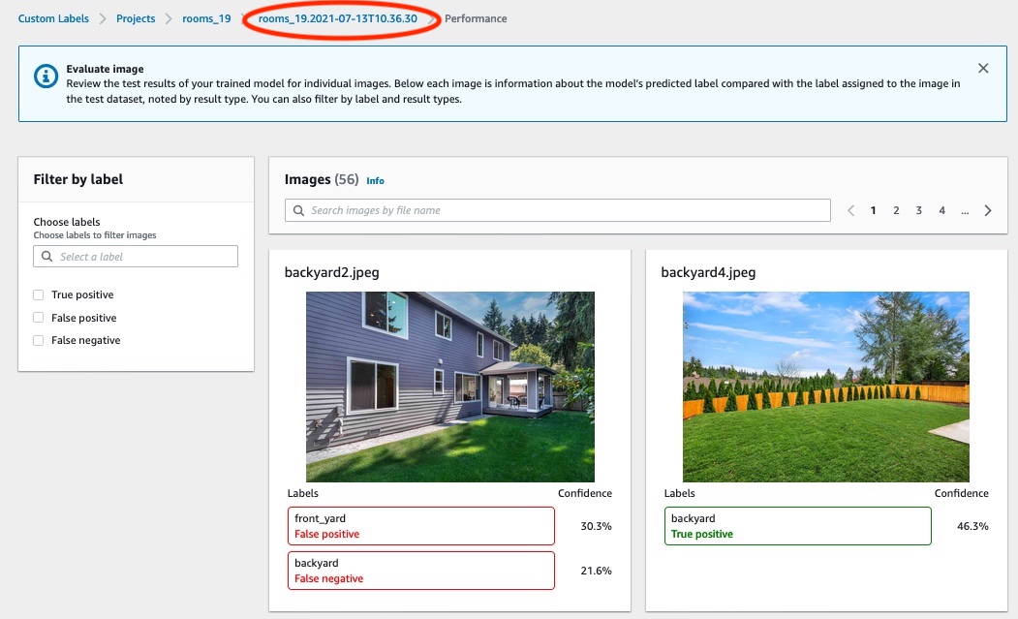The image size is (1018, 619).
Task: Open the backyard2.jpeg image thumbnail
Action: [449, 387]
